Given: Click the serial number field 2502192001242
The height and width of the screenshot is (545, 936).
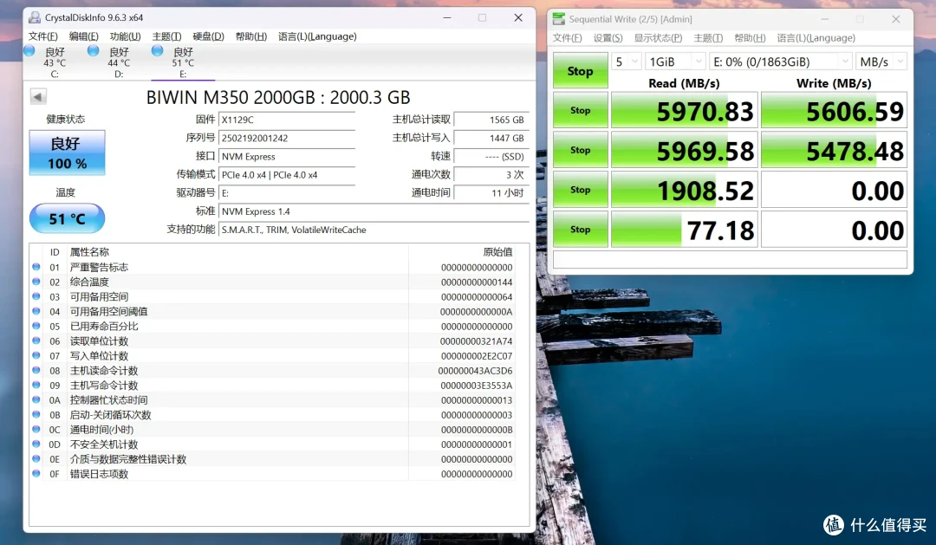Looking at the screenshot, I should (x=287, y=138).
